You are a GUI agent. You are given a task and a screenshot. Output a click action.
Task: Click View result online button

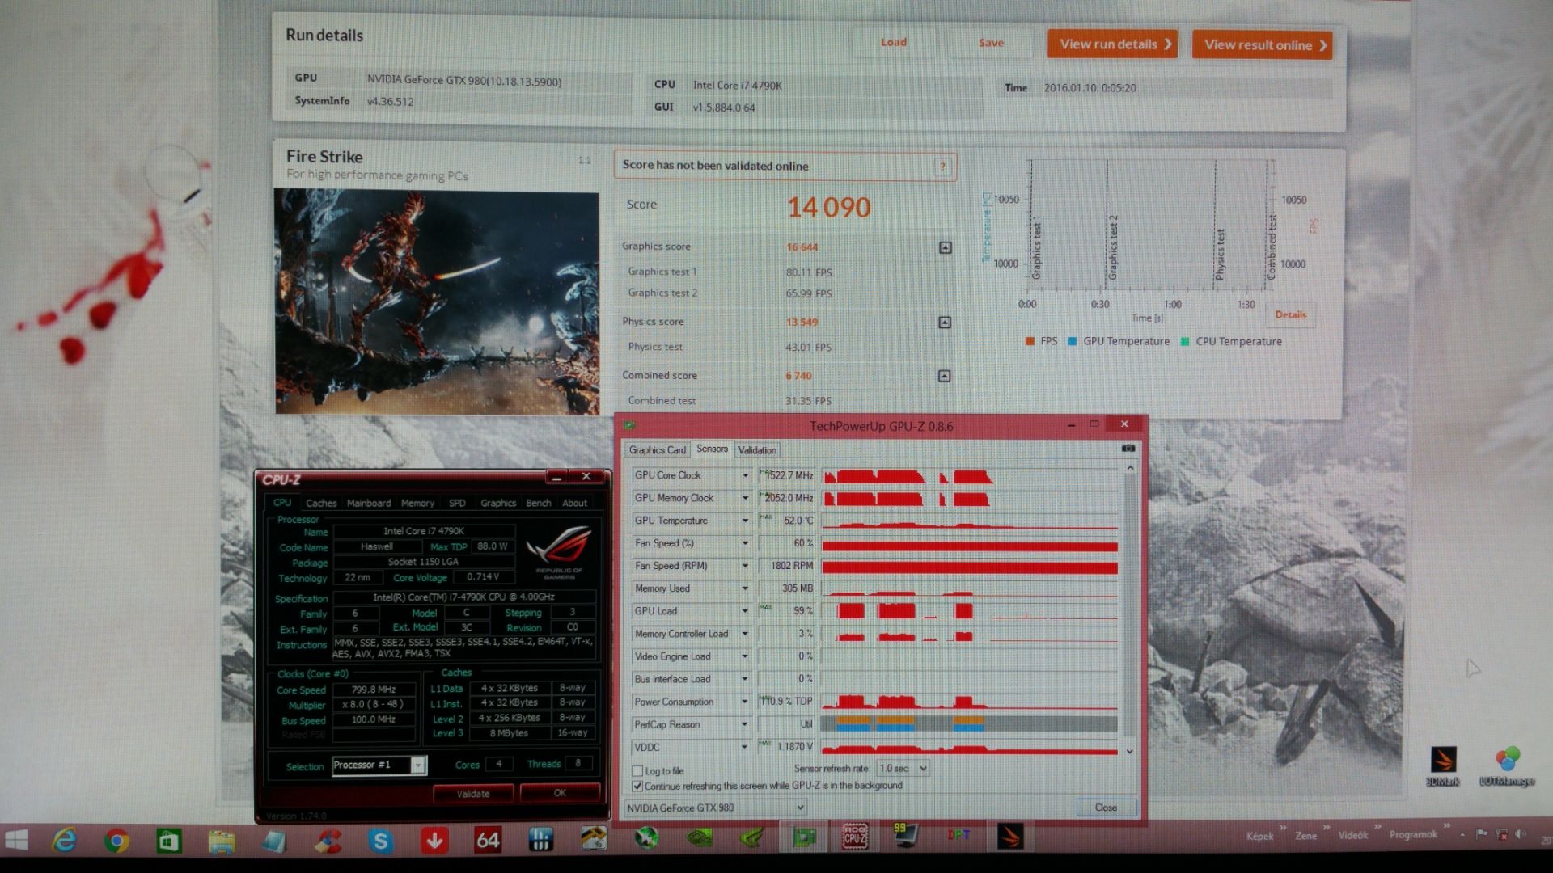(1262, 45)
